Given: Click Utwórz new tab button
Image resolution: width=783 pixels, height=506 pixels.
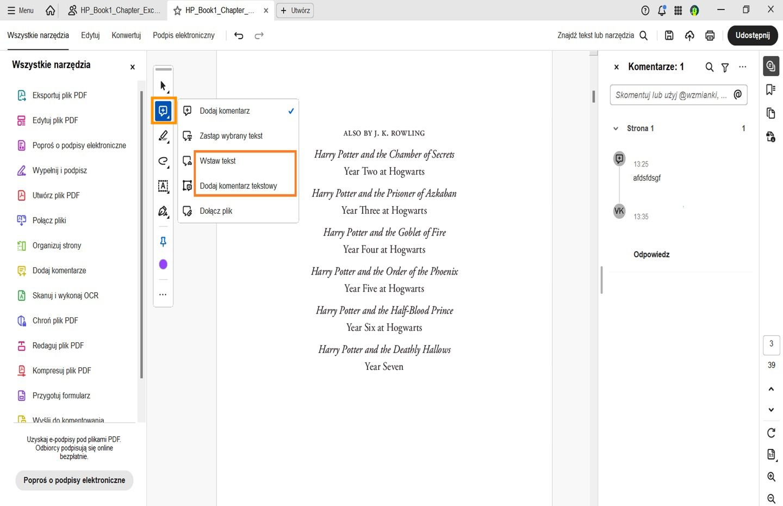Looking at the screenshot, I should tap(295, 10).
